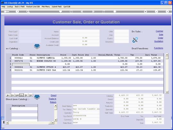
Task: Open the Deal Functions link
Action: pyautogui.click(x=159, y=48)
